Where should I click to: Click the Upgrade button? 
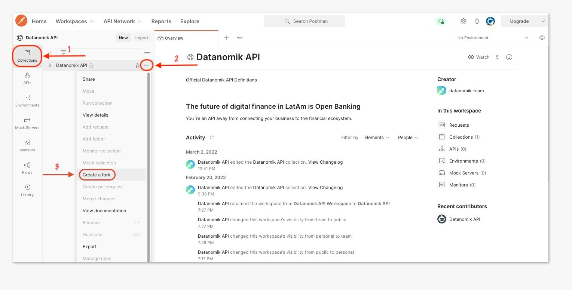[519, 21]
